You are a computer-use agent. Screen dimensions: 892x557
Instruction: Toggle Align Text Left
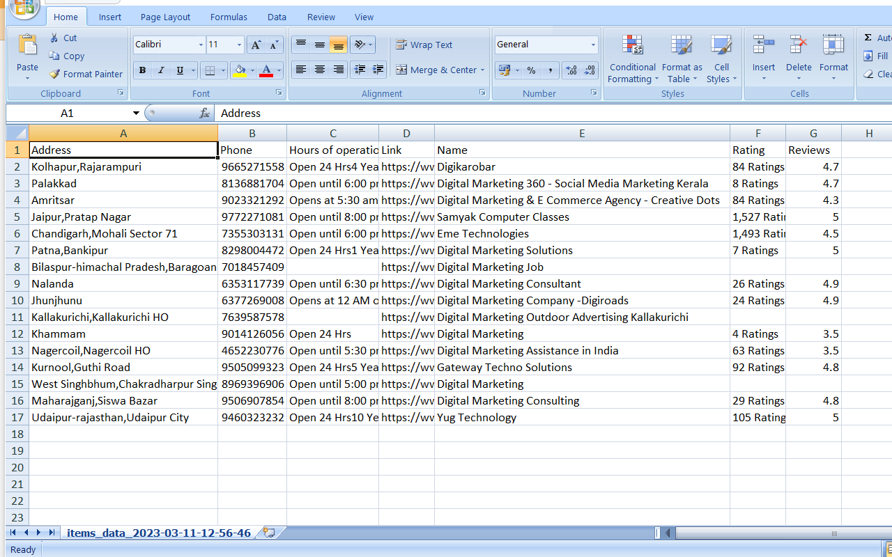301,70
